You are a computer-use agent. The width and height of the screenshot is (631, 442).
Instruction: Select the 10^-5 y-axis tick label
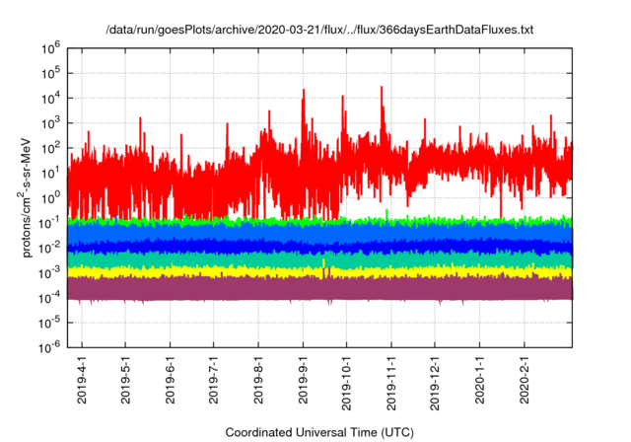pos(49,323)
